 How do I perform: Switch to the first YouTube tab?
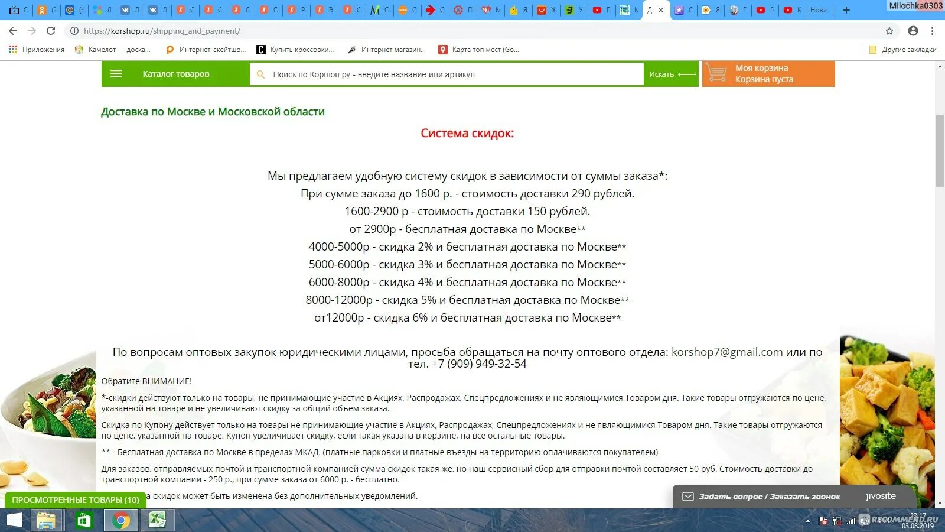(602, 10)
